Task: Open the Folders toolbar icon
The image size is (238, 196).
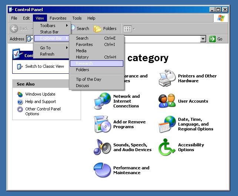Action: [97, 29]
